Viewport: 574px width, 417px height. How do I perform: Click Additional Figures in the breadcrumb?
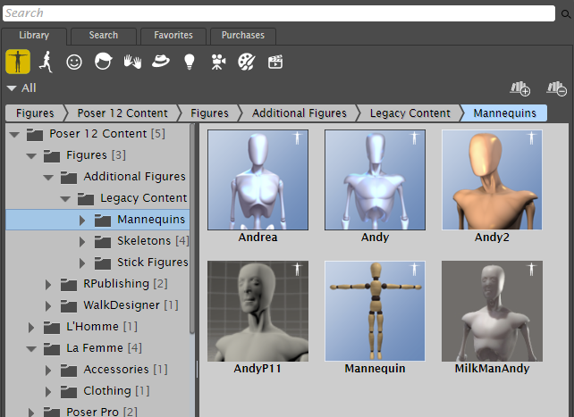[x=299, y=113]
